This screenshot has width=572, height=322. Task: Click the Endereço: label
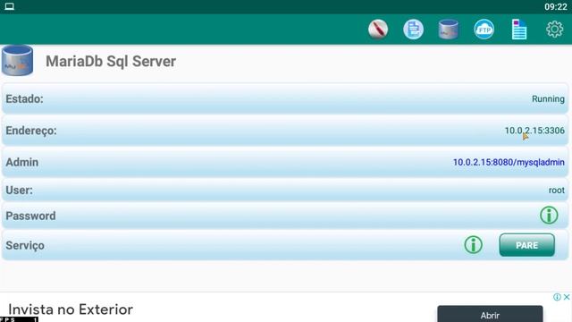coord(31,131)
